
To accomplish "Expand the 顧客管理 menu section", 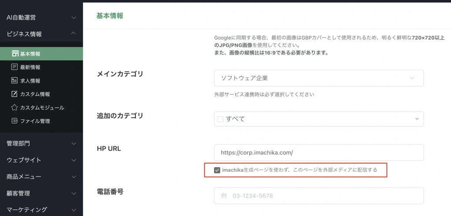I will pyautogui.click(x=41, y=193).
